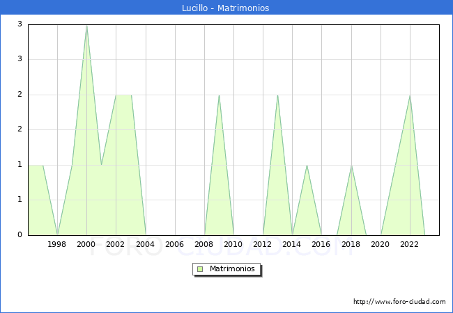Click the 2004 x-axis label

click(x=145, y=244)
